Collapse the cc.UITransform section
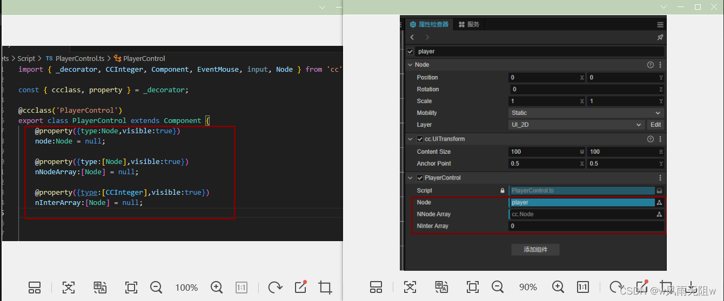Screen dimensions: 724x301 pyautogui.click(x=411, y=139)
